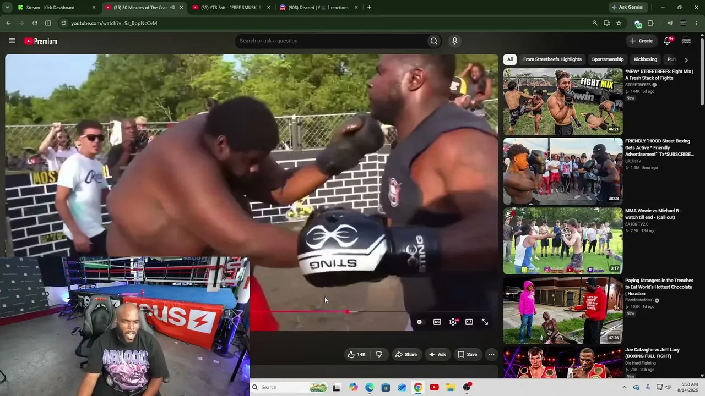
Task: Click the Ask button below video
Action: tap(437, 355)
